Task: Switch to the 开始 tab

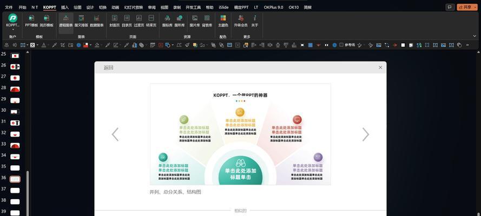Action: point(22,7)
